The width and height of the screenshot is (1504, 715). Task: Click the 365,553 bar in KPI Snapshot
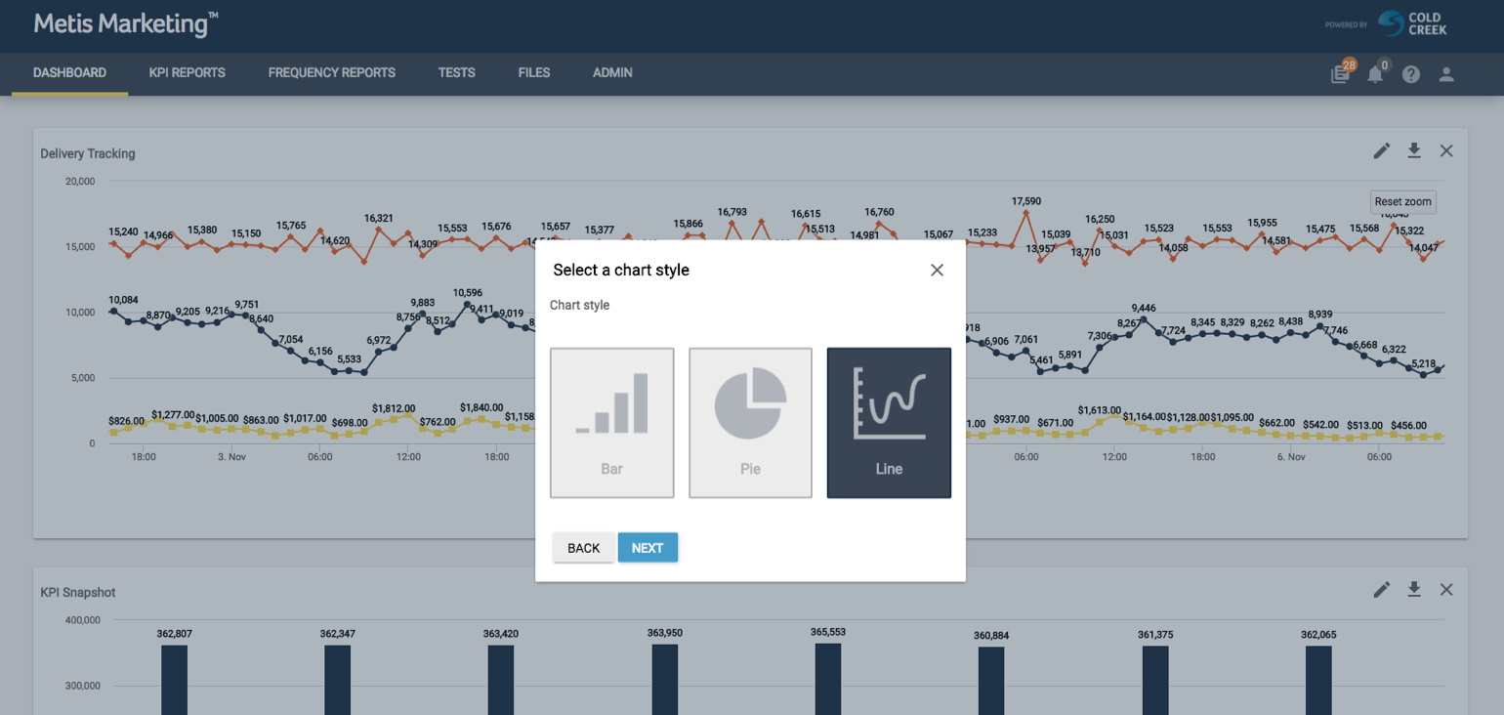(828, 679)
